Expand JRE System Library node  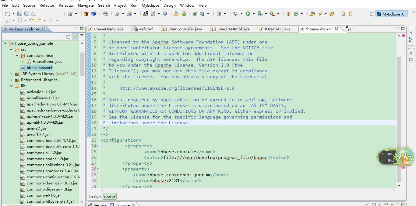pyautogui.click(x=11, y=74)
